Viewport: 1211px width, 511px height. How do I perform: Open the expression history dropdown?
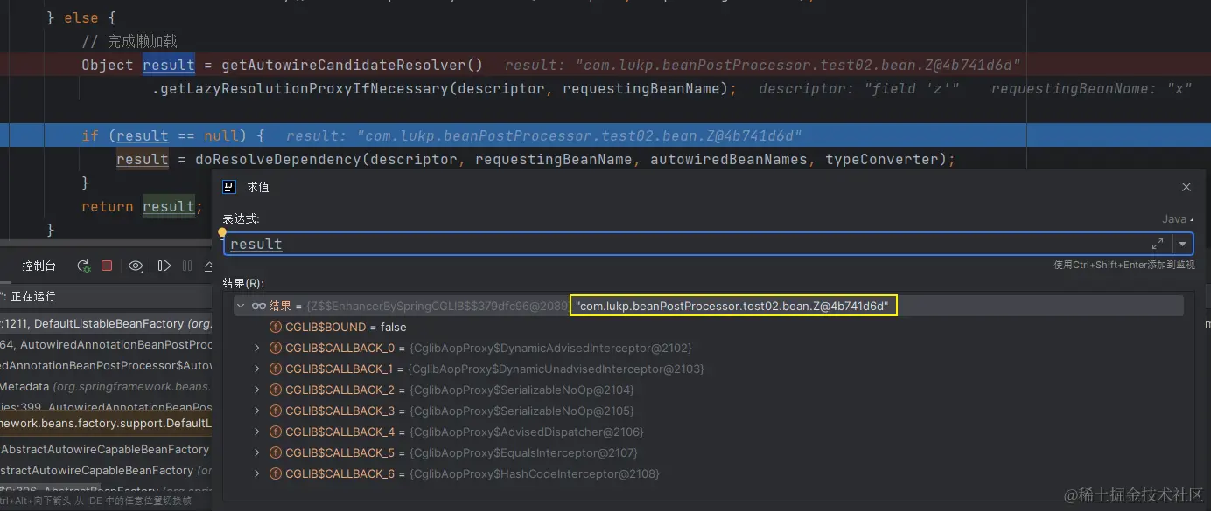(1183, 244)
